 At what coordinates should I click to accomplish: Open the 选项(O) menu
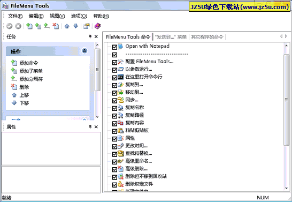point(79,16)
